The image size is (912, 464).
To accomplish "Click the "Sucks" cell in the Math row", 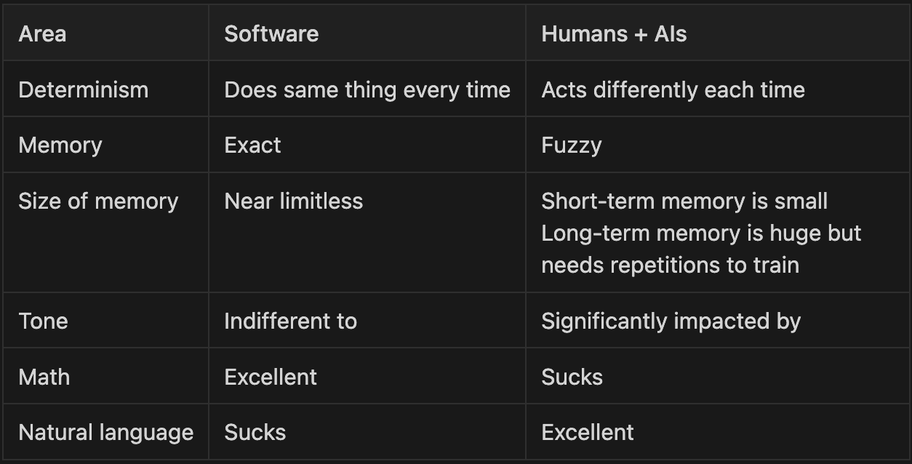I will coord(572,377).
